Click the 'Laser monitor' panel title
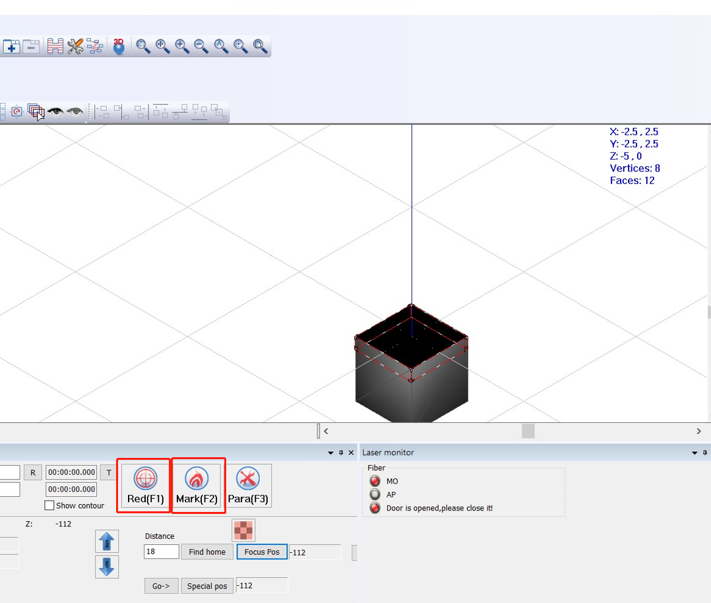Screen dimensions: 711x603 [x=388, y=453]
